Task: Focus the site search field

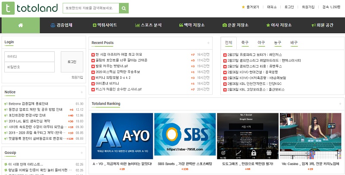Action: (x=91, y=8)
